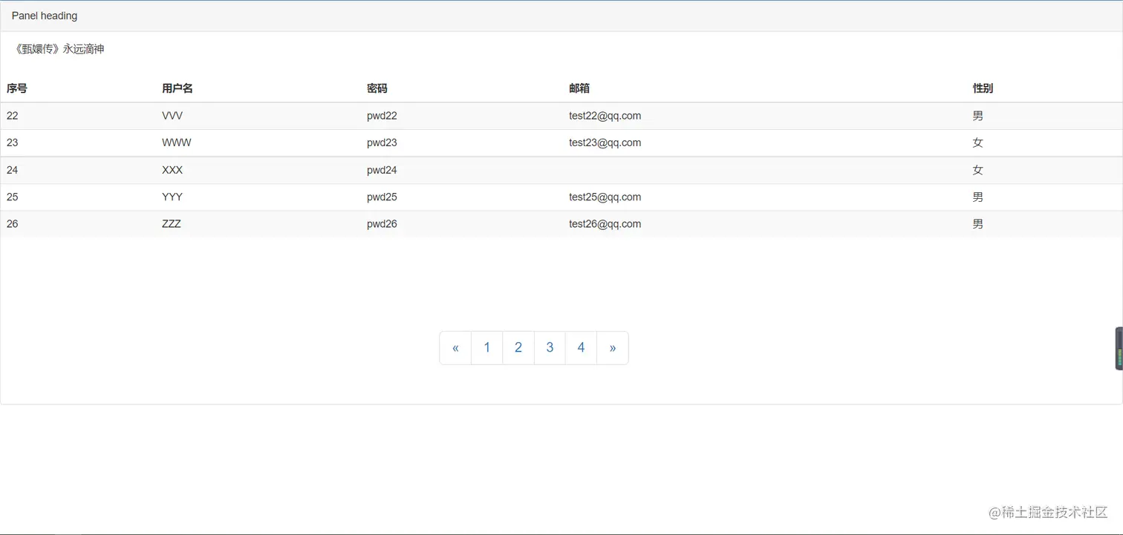1123x535 pixels.
Task: Select the pwd22 password cell
Action: coord(382,116)
